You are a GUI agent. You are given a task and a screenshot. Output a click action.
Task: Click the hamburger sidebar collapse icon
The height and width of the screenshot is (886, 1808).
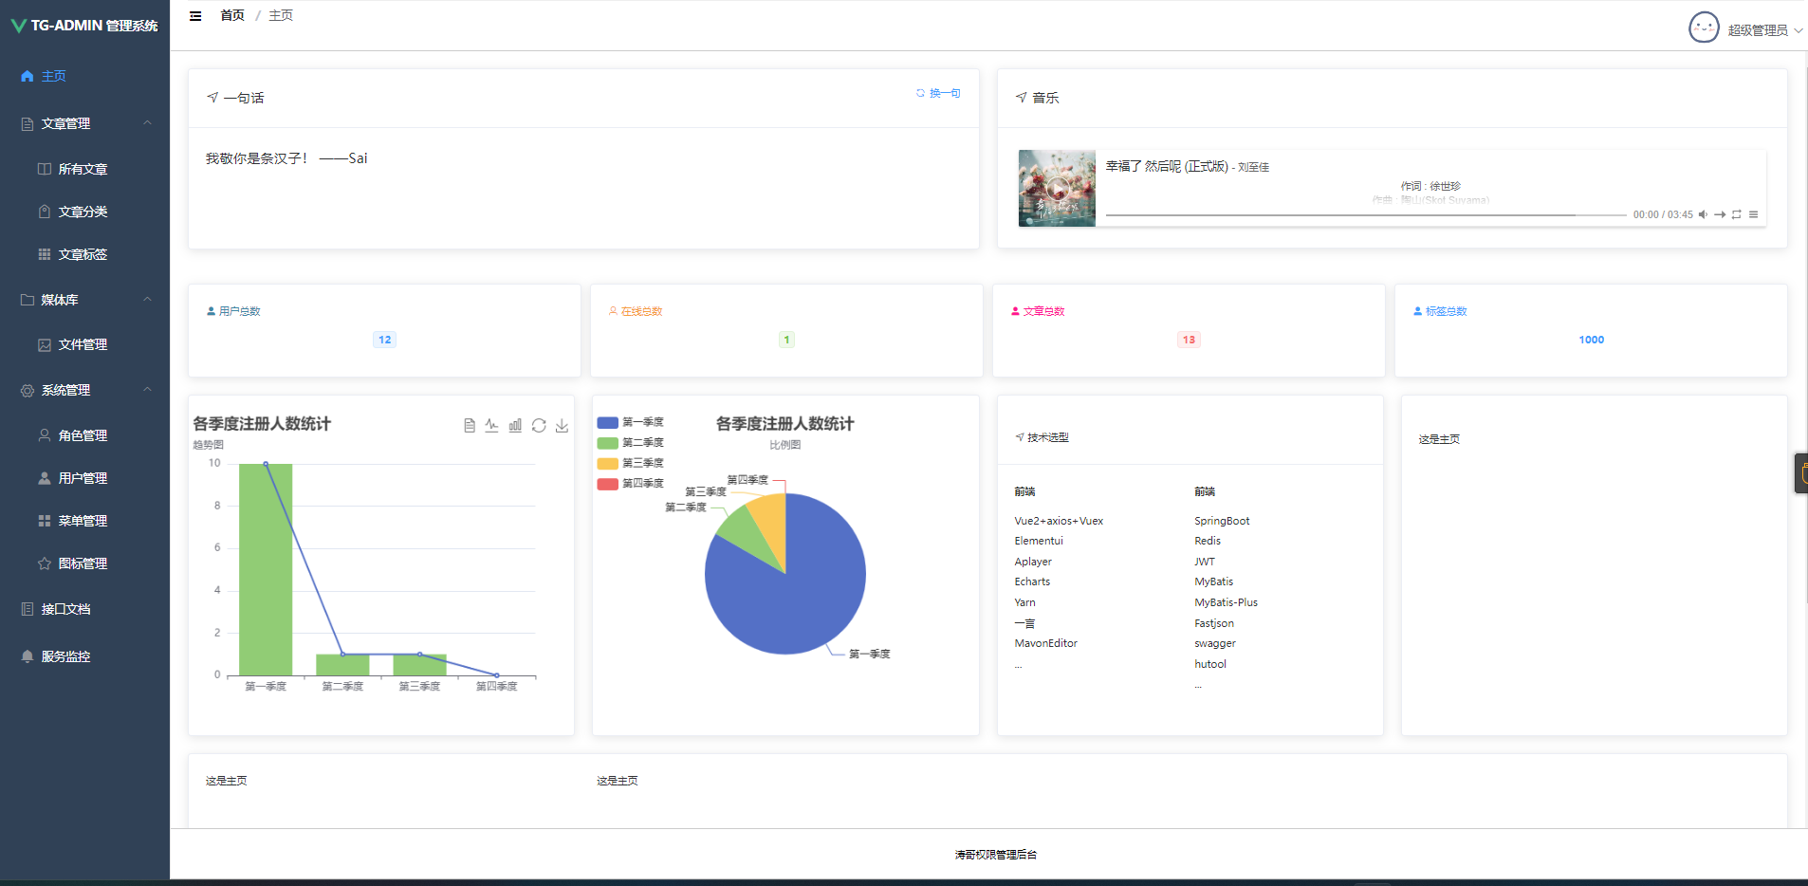(195, 16)
